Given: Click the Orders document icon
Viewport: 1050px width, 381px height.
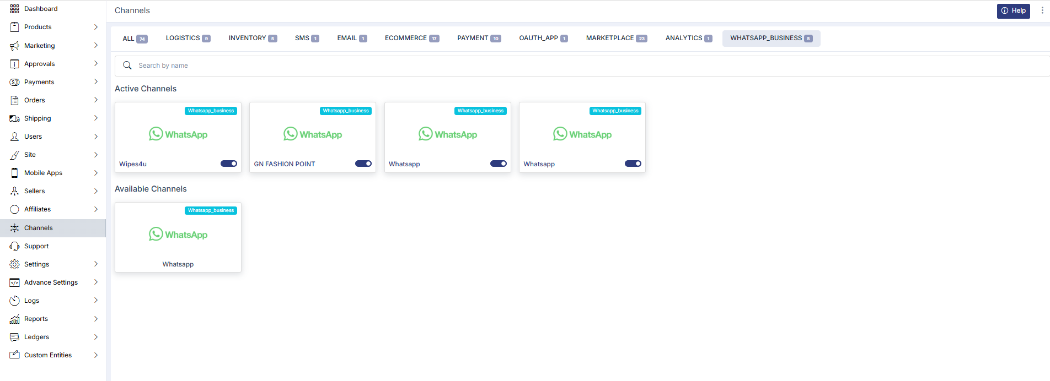Looking at the screenshot, I should click(x=14, y=100).
